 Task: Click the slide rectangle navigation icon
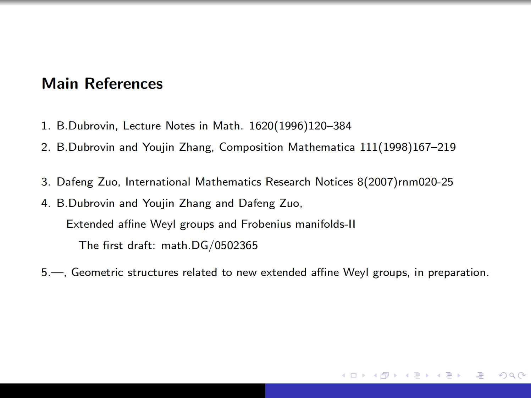353,375
